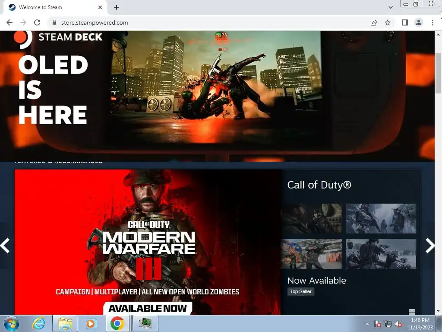This screenshot has width=442, height=332.
Task: Expand the tab search chevron
Action: (x=390, y=7)
